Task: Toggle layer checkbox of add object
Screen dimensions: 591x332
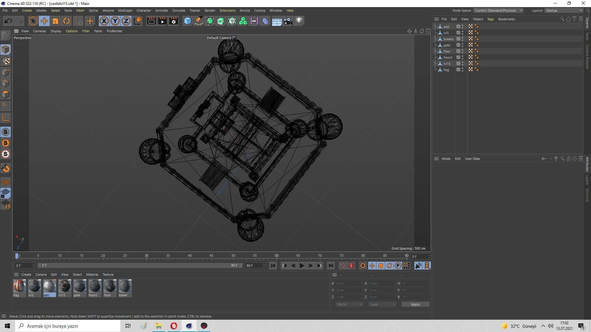Action: 458,26
